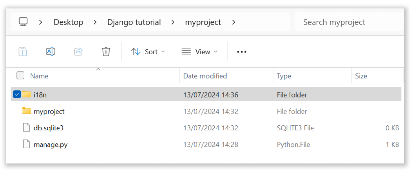The width and height of the screenshot is (412, 172).
Task: Expand chevron after myproject in breadcrumb
Action: tap(233, 22)
